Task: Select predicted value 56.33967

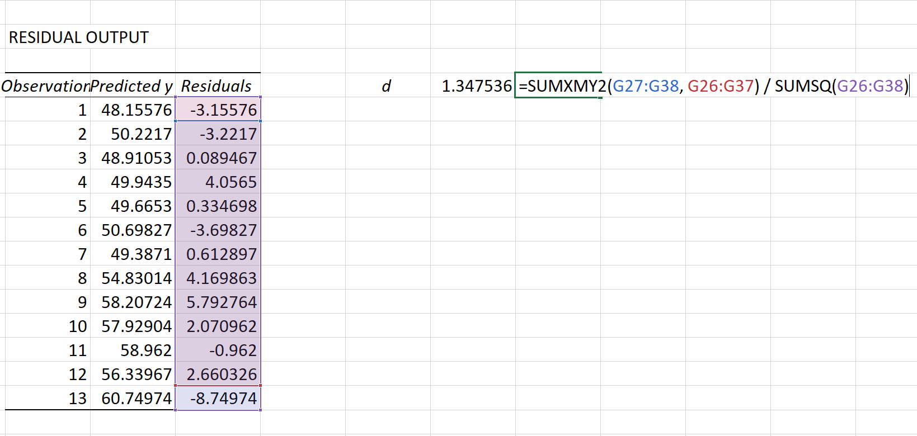Action: click(x=133, y=374)
